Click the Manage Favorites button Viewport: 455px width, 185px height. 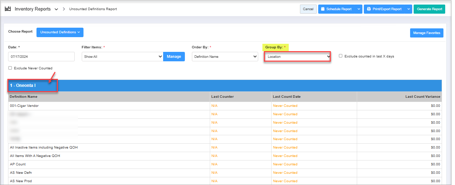(x=427, y=33)
